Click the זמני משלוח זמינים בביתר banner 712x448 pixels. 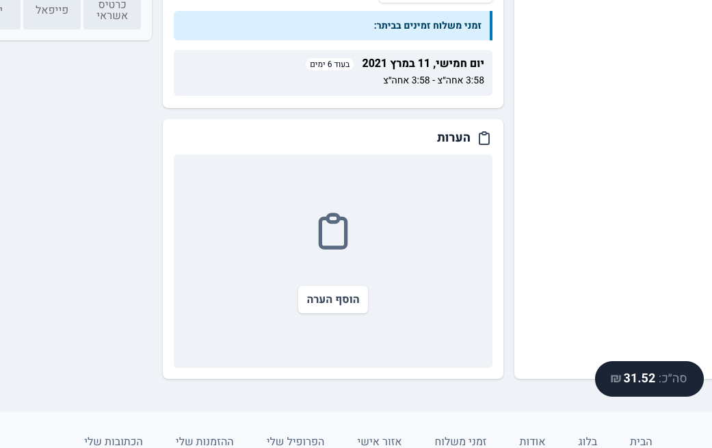333,26
